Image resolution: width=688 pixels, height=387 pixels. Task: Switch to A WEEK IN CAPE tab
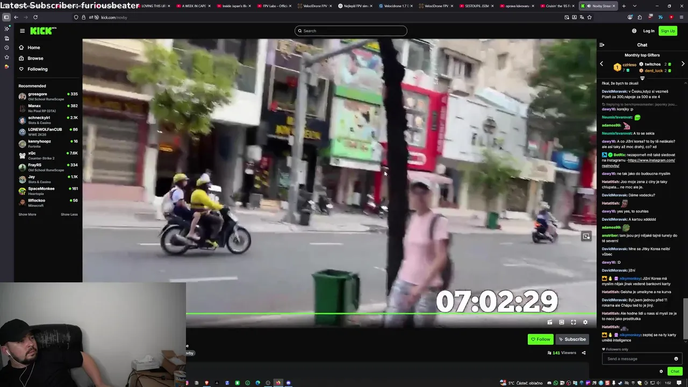pos(193,6)
